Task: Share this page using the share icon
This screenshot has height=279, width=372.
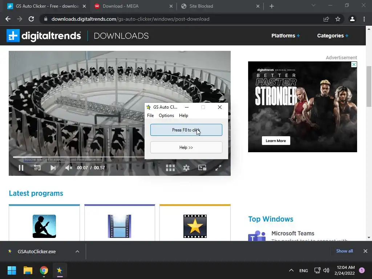Action: pos(326,19)
